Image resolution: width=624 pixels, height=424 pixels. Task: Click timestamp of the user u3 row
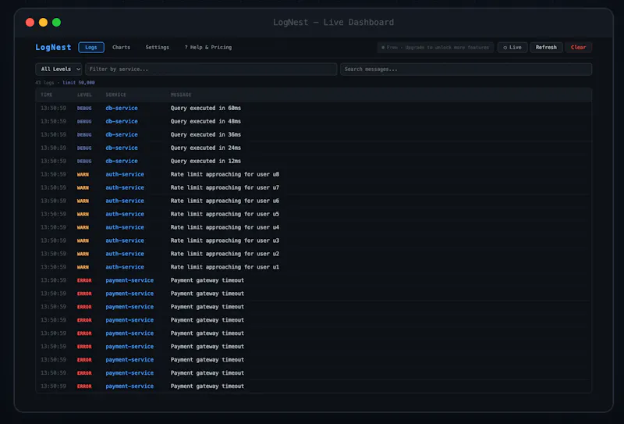pos(53,241)
